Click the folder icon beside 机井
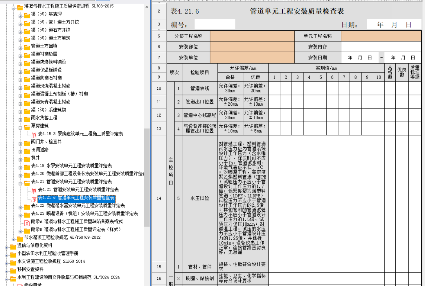The height and width of the screenshot is (286, 425). tap(27, 158)
